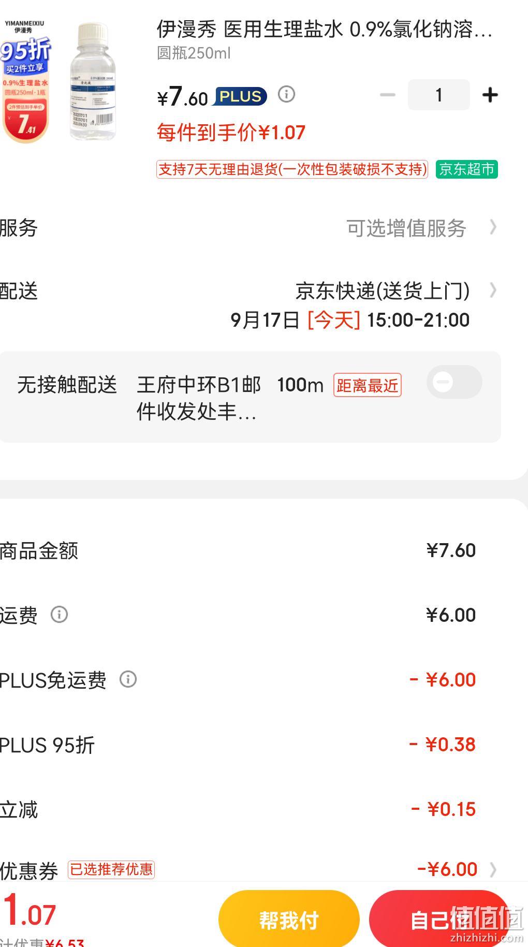Image resolution: width=528 pixels, height=947 pixels.
Task: Tap the blue PLUS badge
Action: (240, 96)
